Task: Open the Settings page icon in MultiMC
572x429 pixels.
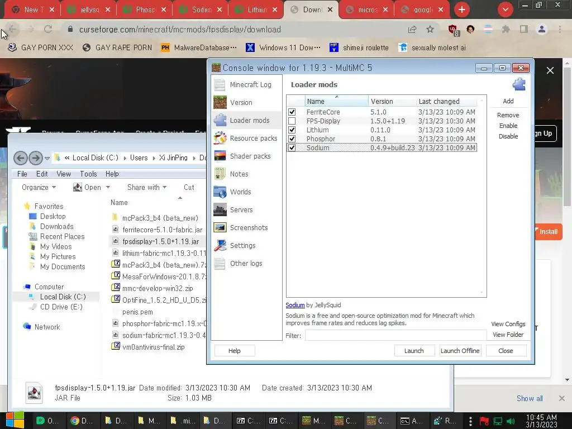Action: [x=220, y=246]
